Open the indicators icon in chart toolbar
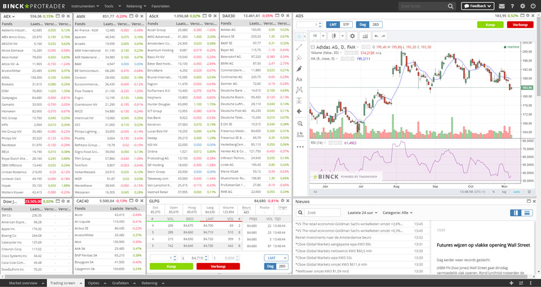Screen dimensions: 541x287 coord(365,36)
